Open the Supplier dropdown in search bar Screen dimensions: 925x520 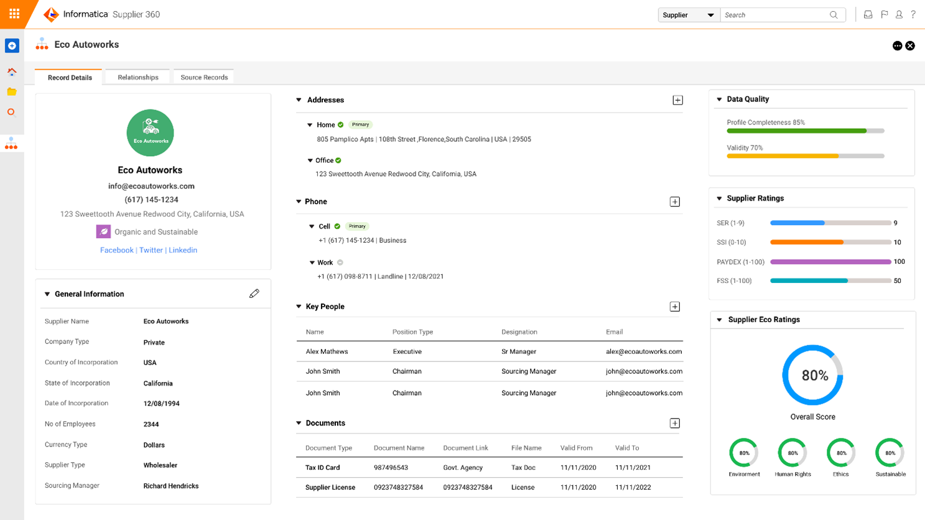[x=689, y=15]
